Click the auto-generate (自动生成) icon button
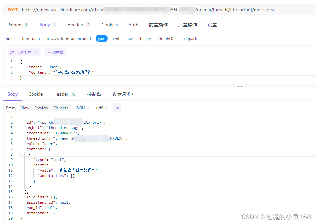The width and height of the screenshot is (316, 223). click(x=21, y=53)
